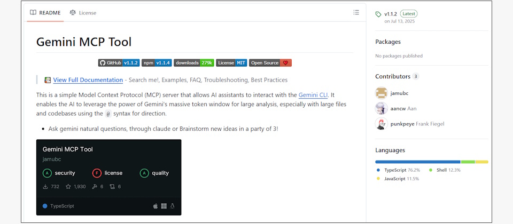Follow the Gemini CLI link
The height and width of the screenshot is (224, 513).
coord(313,95)
